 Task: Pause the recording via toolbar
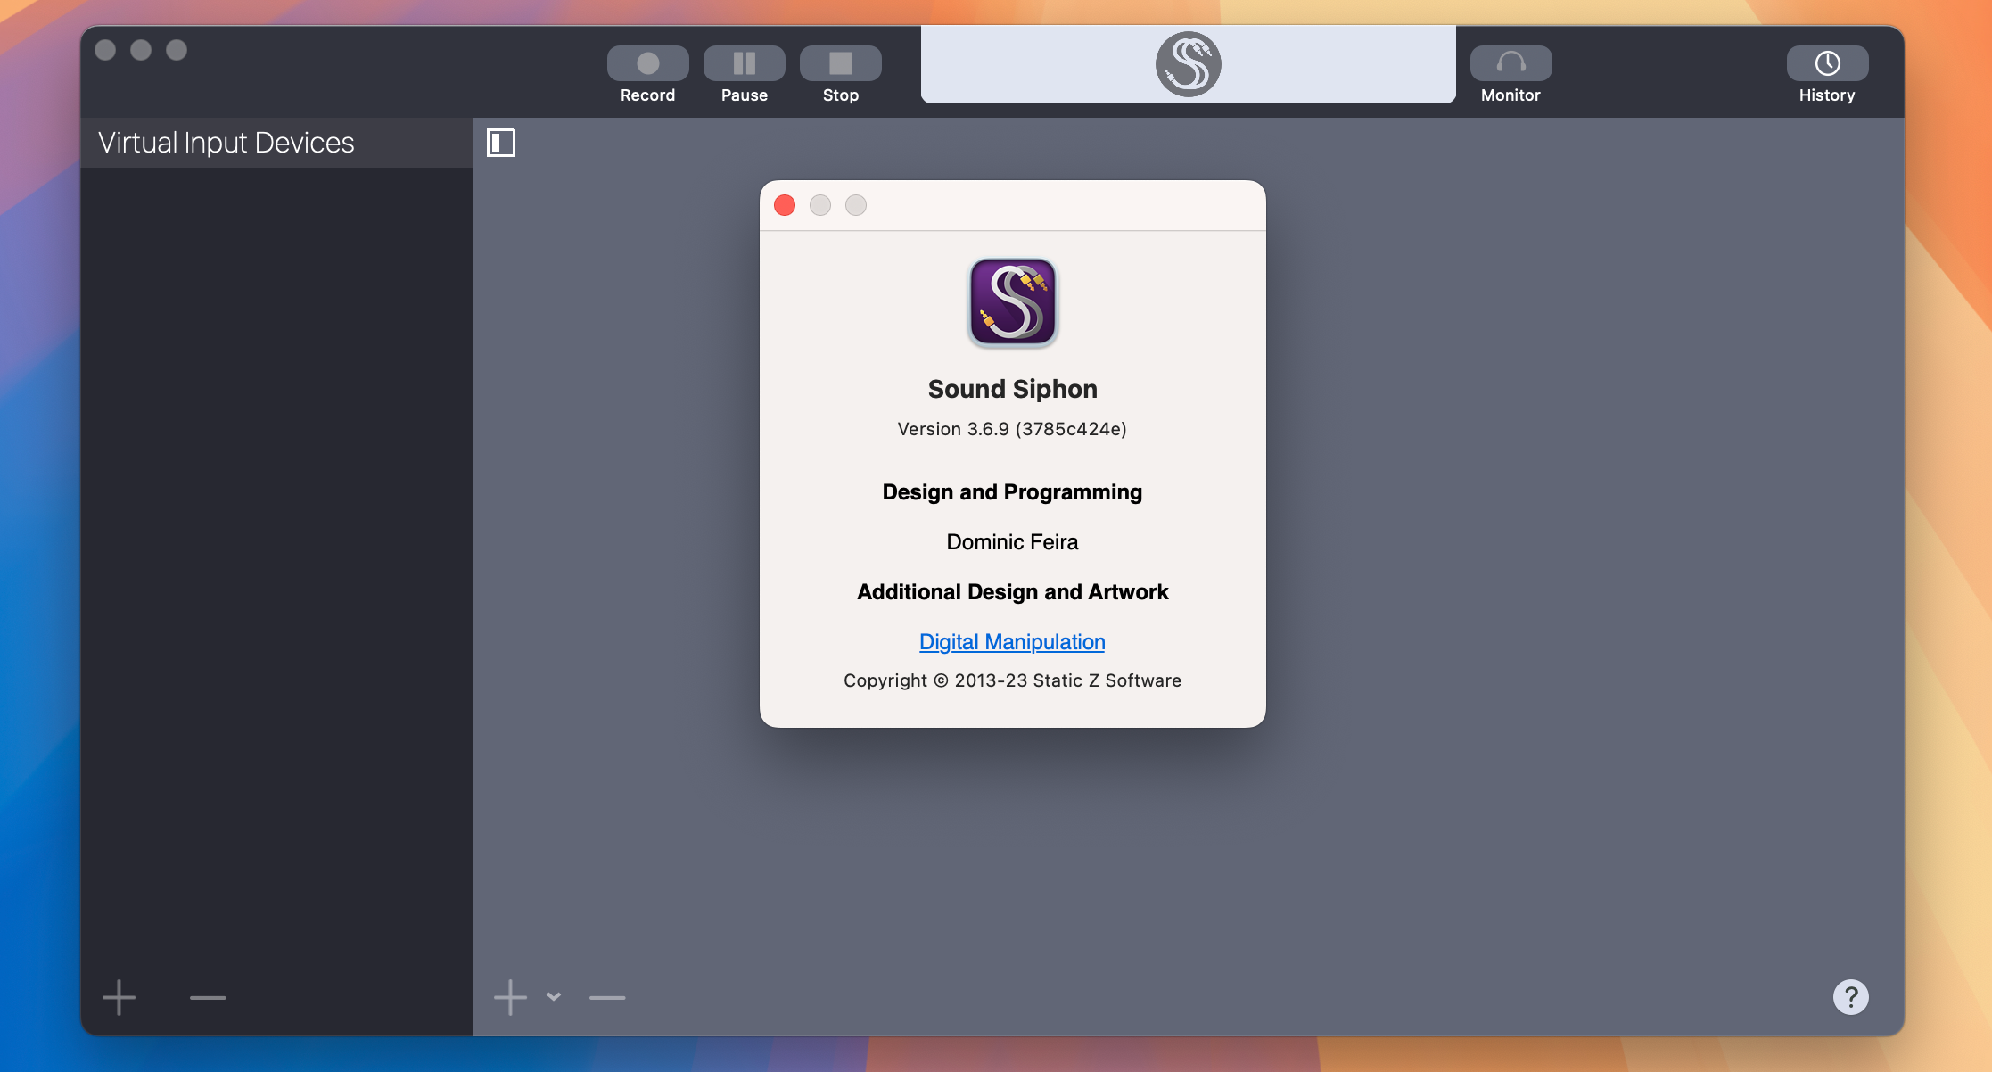744,63
